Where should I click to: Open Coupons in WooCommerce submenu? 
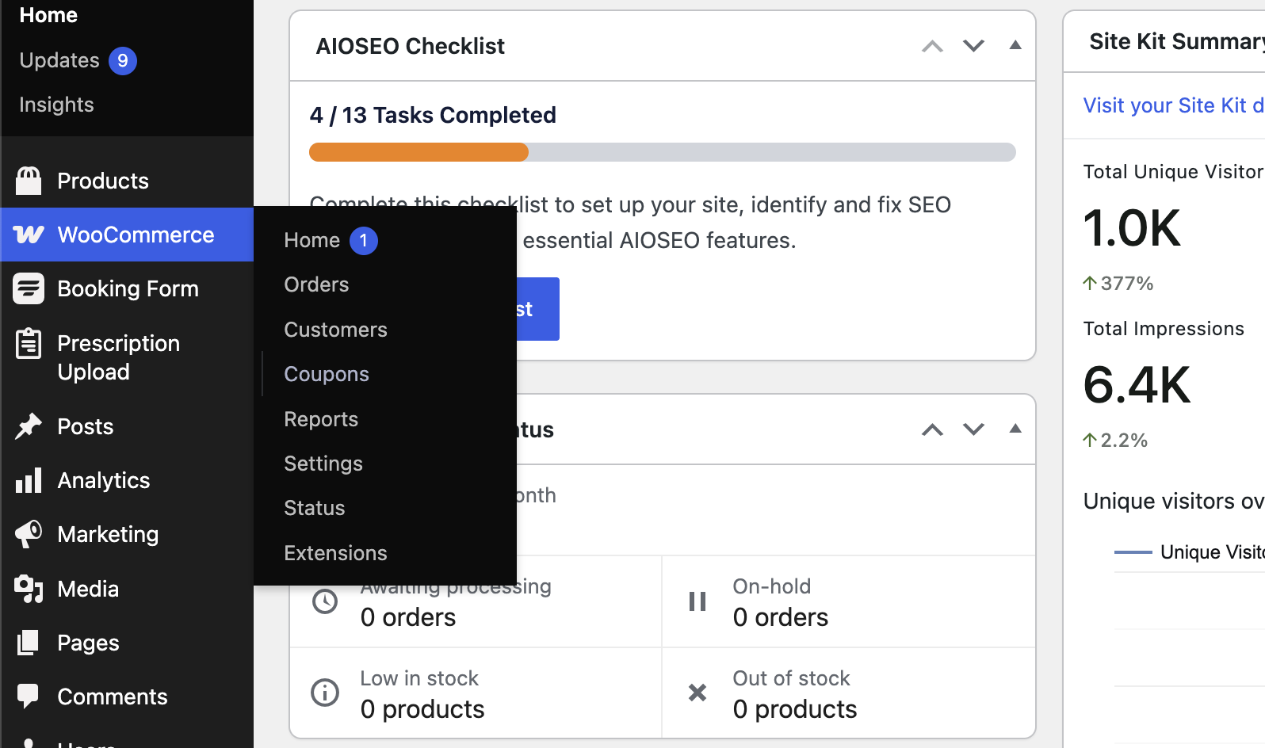pos(327,374)
